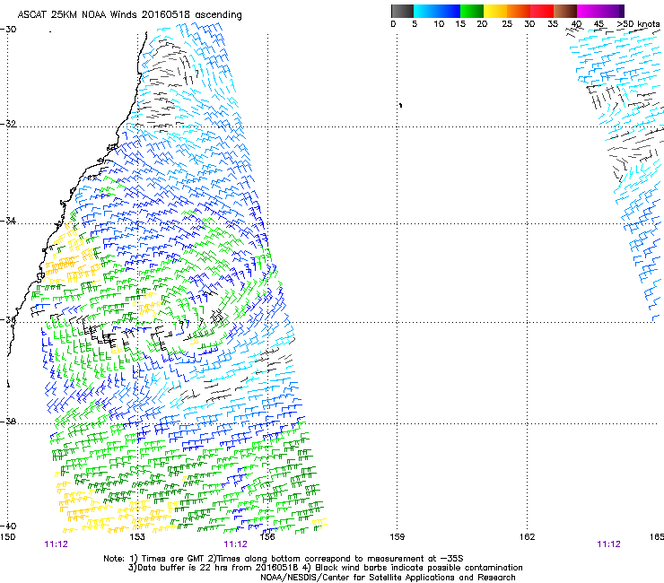Click the NOAA/NESDIS Center credit line
Viewport: 664px width, 583px height.
pos(388,578)
